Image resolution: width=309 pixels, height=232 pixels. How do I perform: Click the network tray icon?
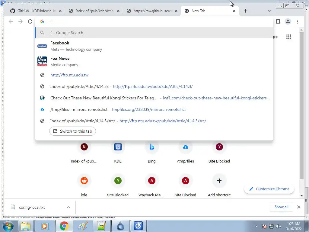coord(271,226)
